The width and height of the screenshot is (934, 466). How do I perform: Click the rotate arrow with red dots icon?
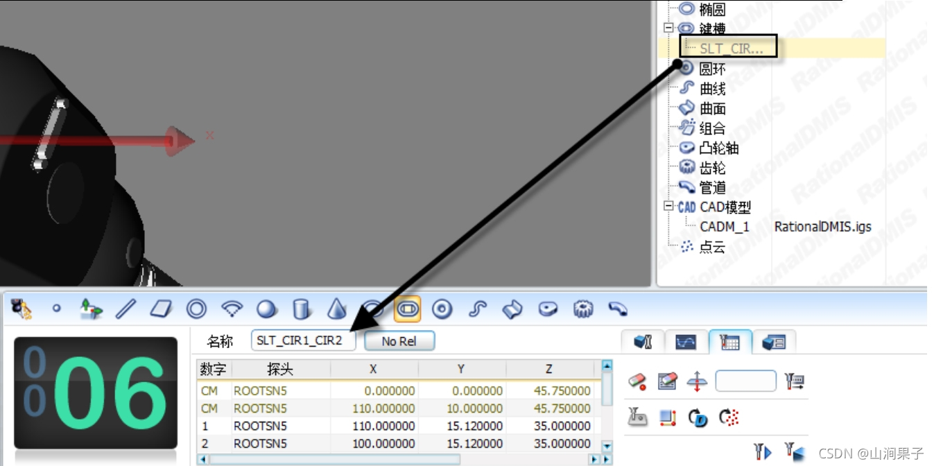point(729,417)
